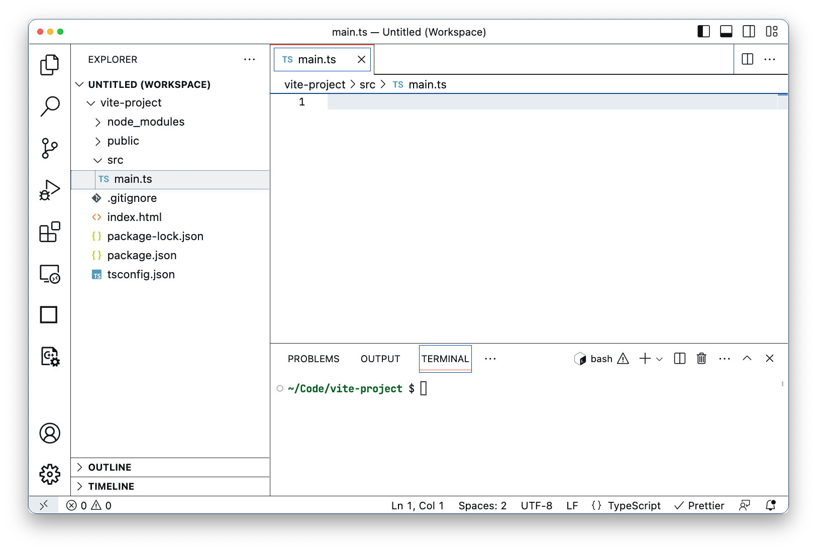Viewport: 817px width, 551px height.
Task: Toggle the primary side bar
Action: (x=703, y=32)
